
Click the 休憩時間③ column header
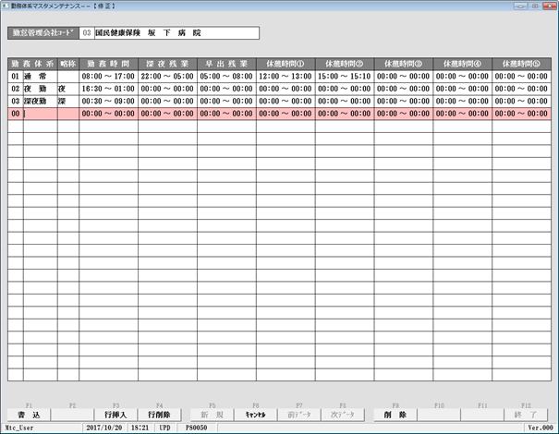click(404, 64)
